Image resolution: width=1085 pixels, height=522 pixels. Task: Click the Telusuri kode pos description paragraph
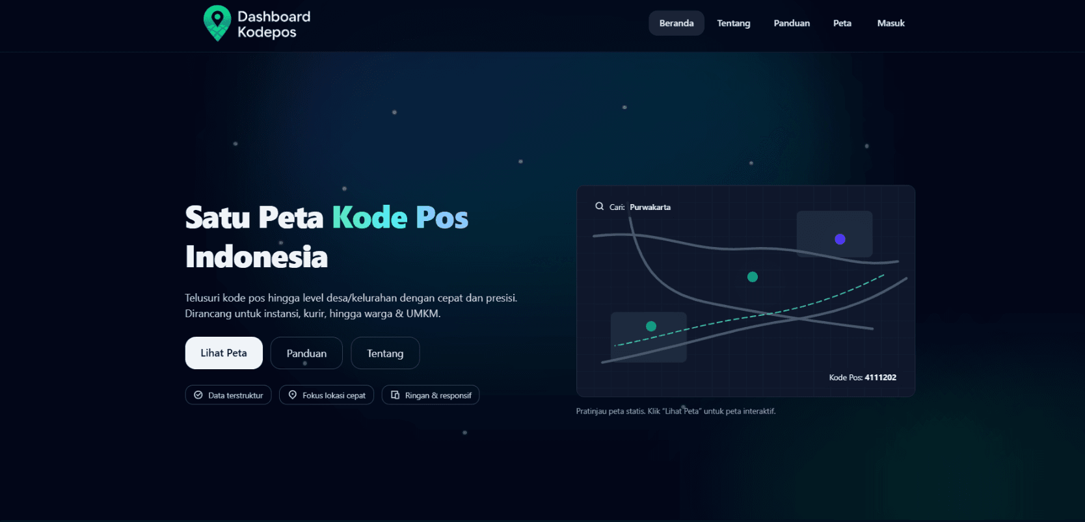(x=351, y=306)
